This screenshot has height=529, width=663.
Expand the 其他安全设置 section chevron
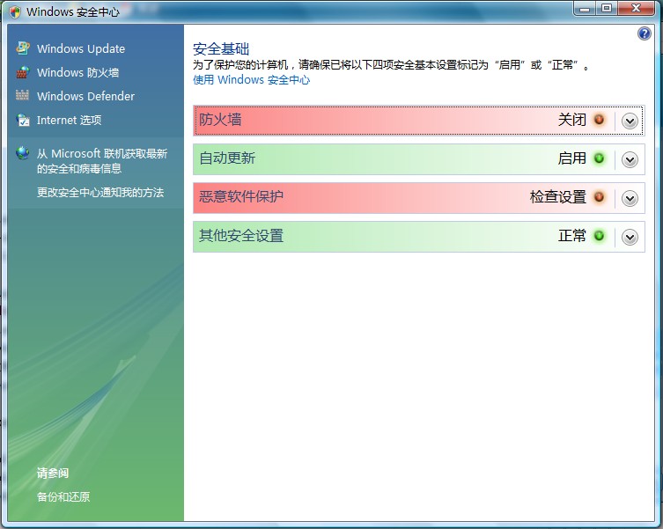pyautogui.click(x=630, y=238)
